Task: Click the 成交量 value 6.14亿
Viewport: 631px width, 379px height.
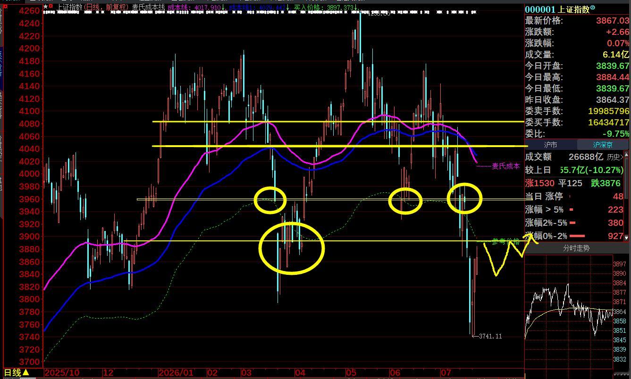Action: (x=616, y=55)
